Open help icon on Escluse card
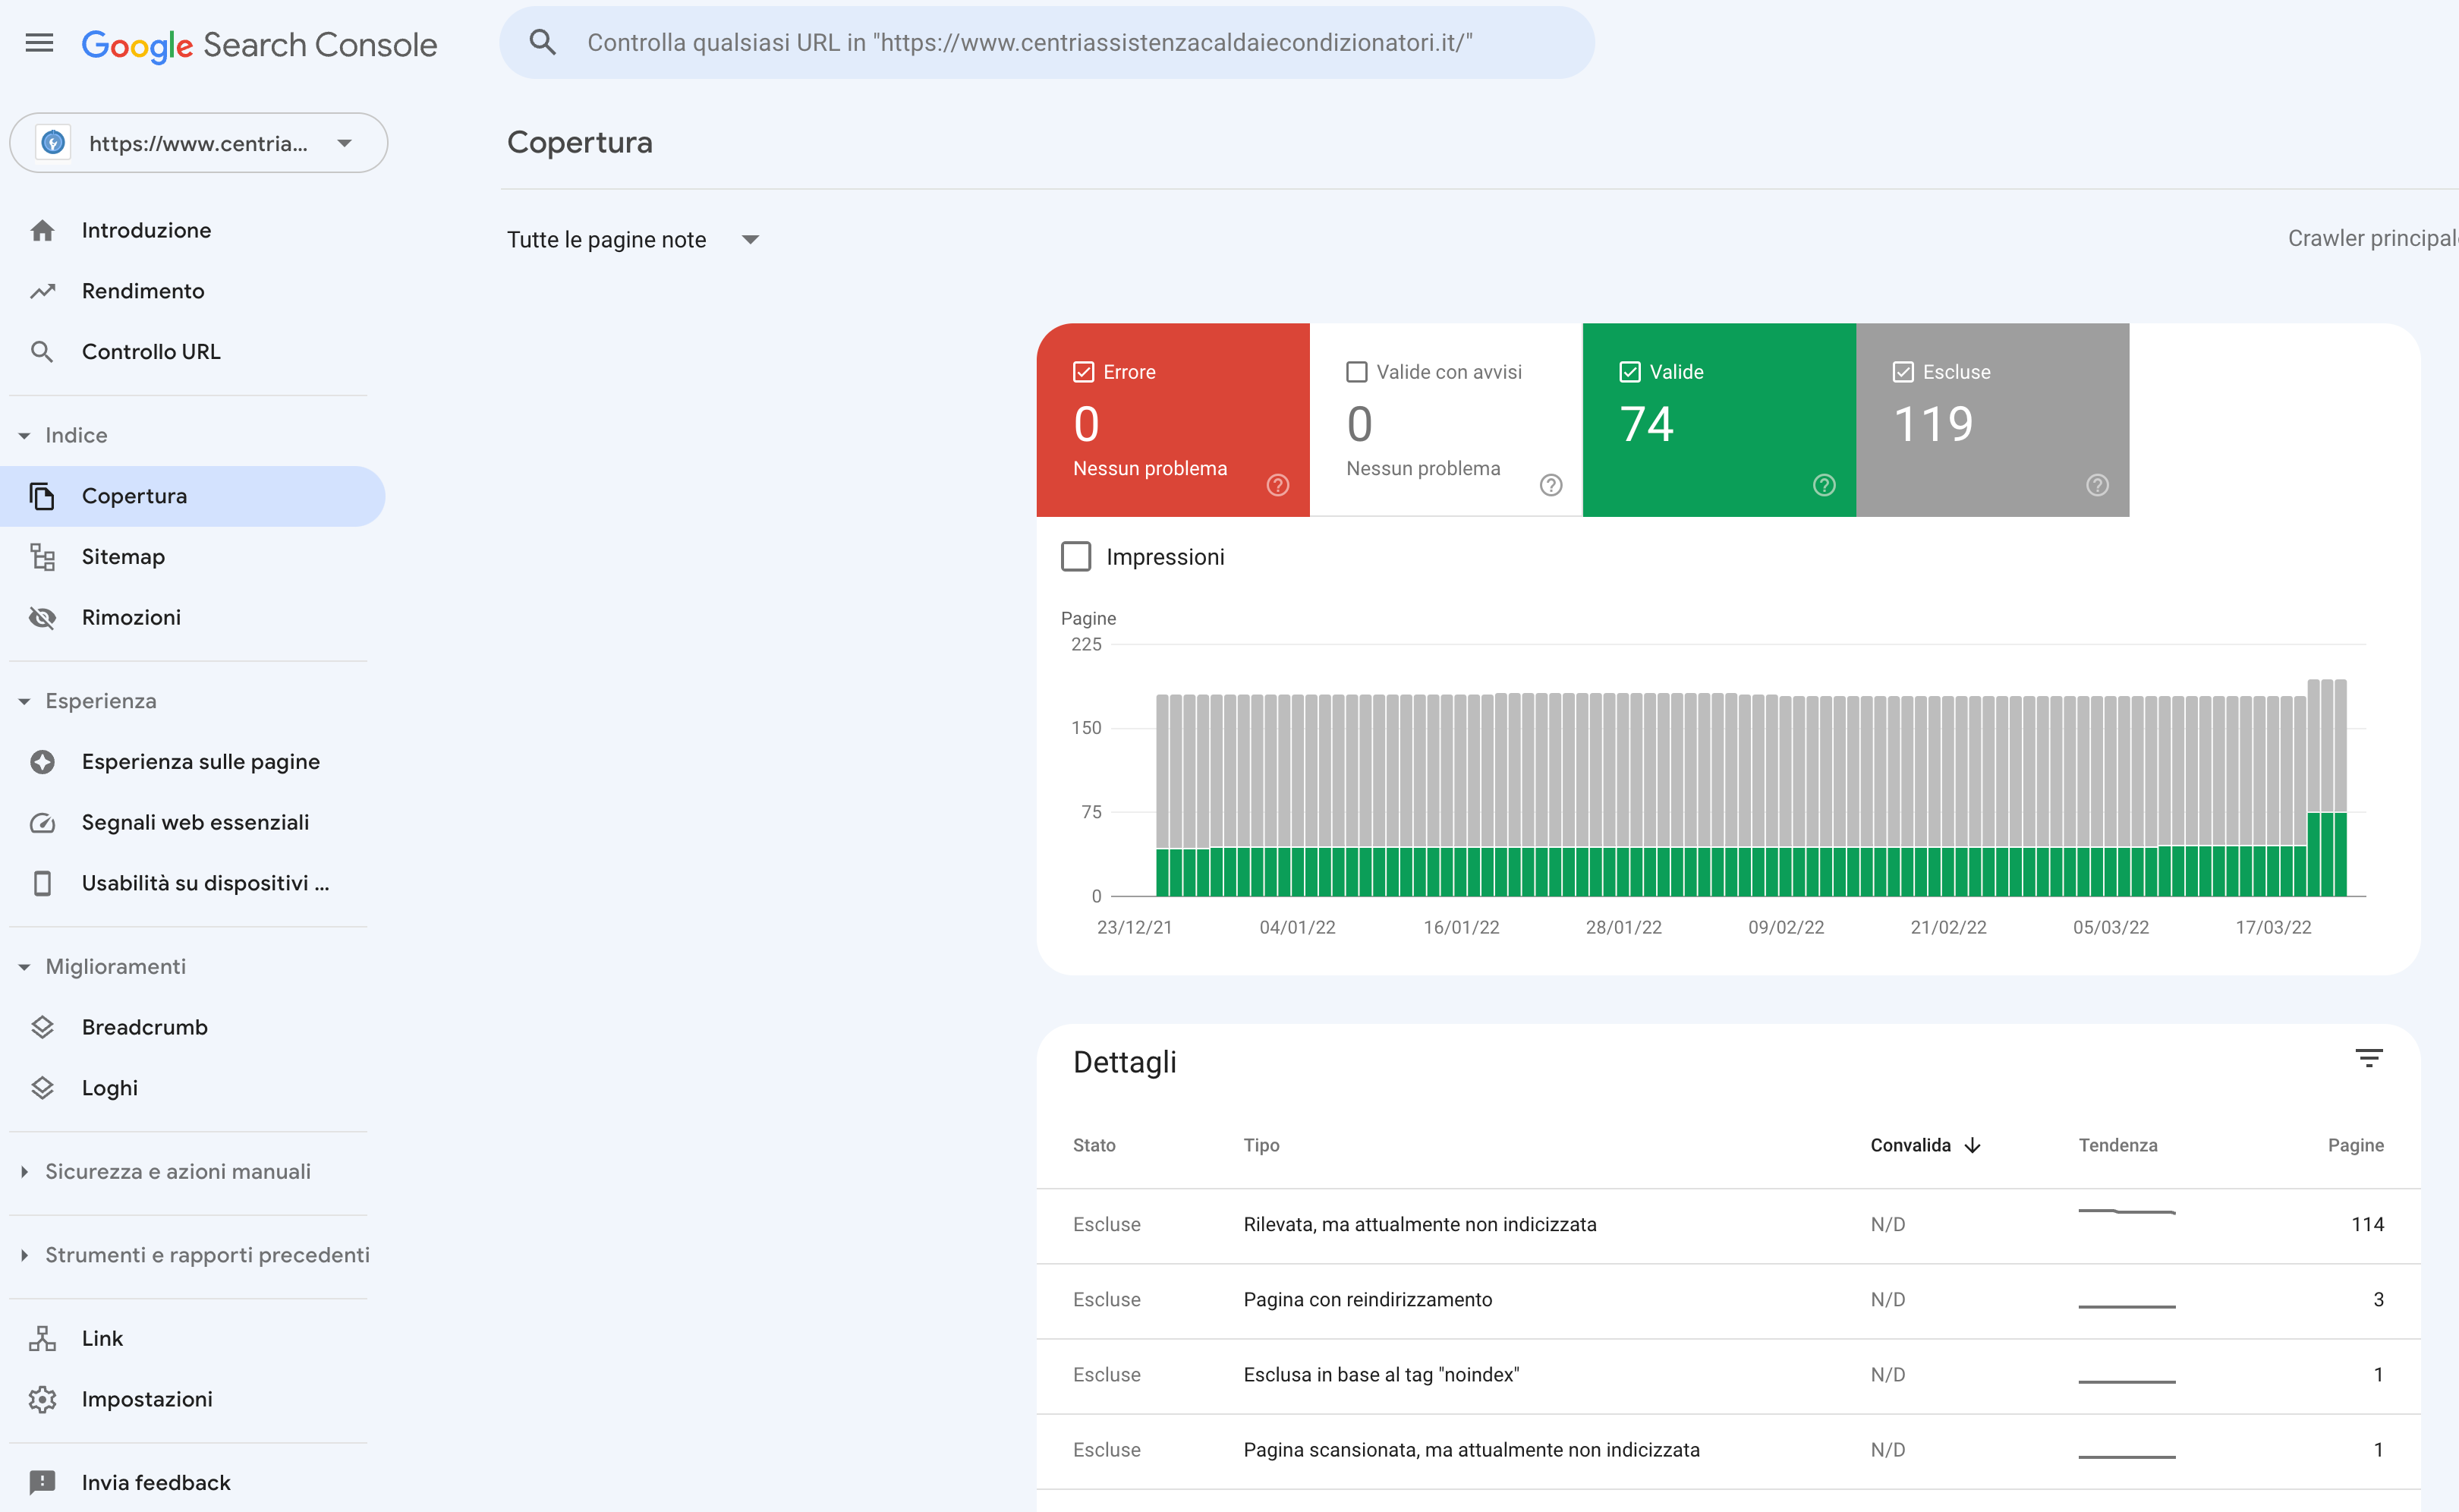Screen dimensions: 2459x1512 coord(2097,485)
